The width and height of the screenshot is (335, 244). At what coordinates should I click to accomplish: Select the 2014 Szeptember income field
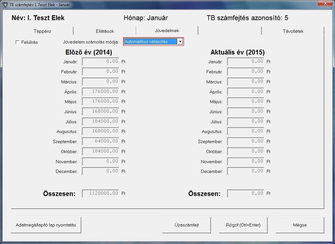tap(100, 141)
